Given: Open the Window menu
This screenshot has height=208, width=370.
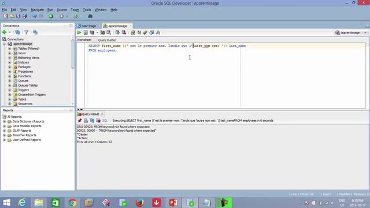Looking at the screenshot, I should (101, 10).
